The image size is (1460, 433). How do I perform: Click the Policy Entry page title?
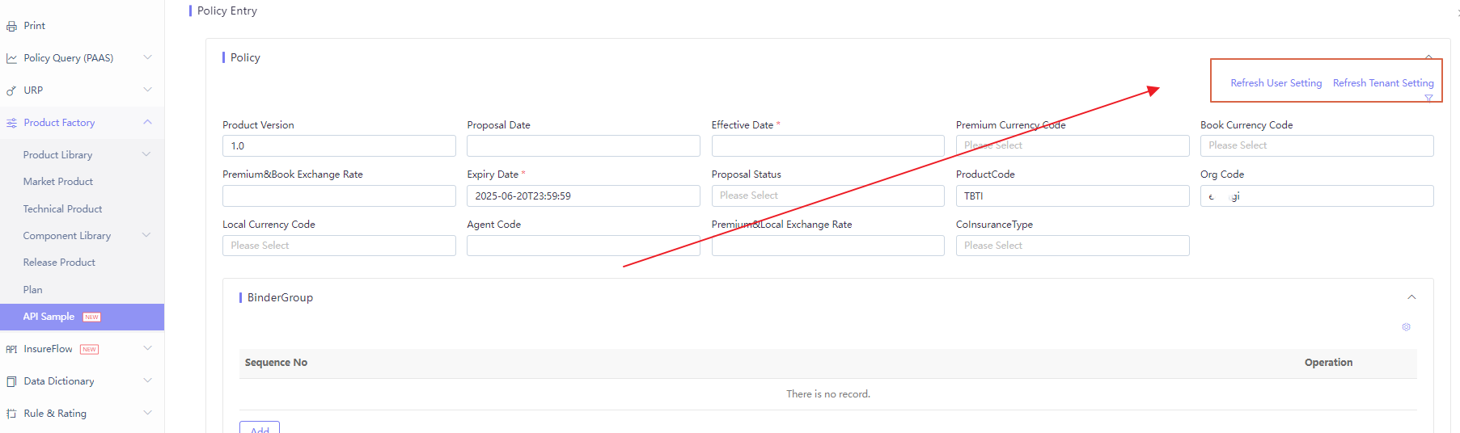pos(227,11)
